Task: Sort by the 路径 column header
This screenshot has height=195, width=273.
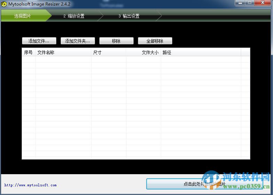Action: coord(201,52)
